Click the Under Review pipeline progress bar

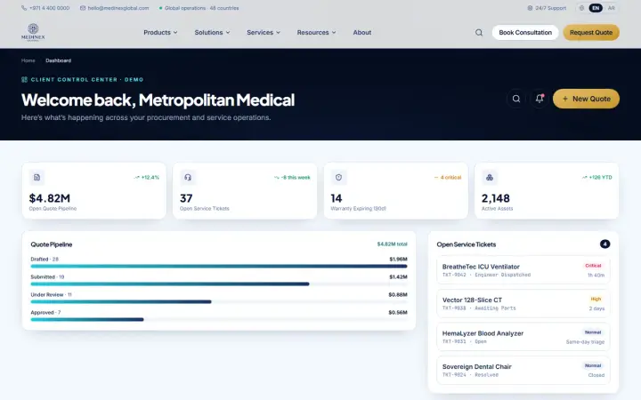(219, 302)
